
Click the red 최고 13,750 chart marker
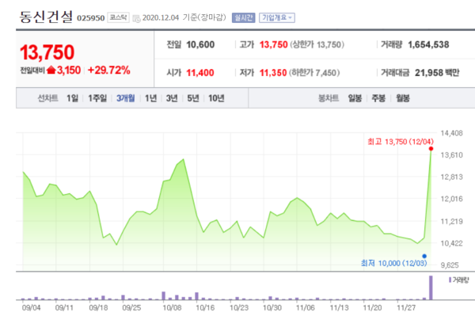pyautogui.click(x=431, y=149)
